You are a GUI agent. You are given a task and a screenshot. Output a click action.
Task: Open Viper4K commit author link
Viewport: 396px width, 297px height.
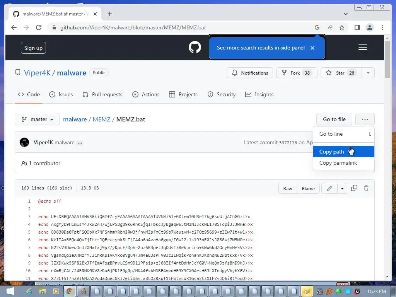coord(43,142)
